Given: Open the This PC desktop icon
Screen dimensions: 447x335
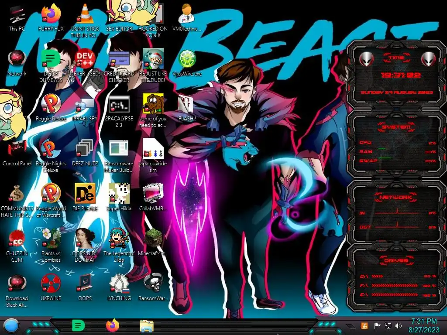Looking at the screenshot, I should coord(17,14).
